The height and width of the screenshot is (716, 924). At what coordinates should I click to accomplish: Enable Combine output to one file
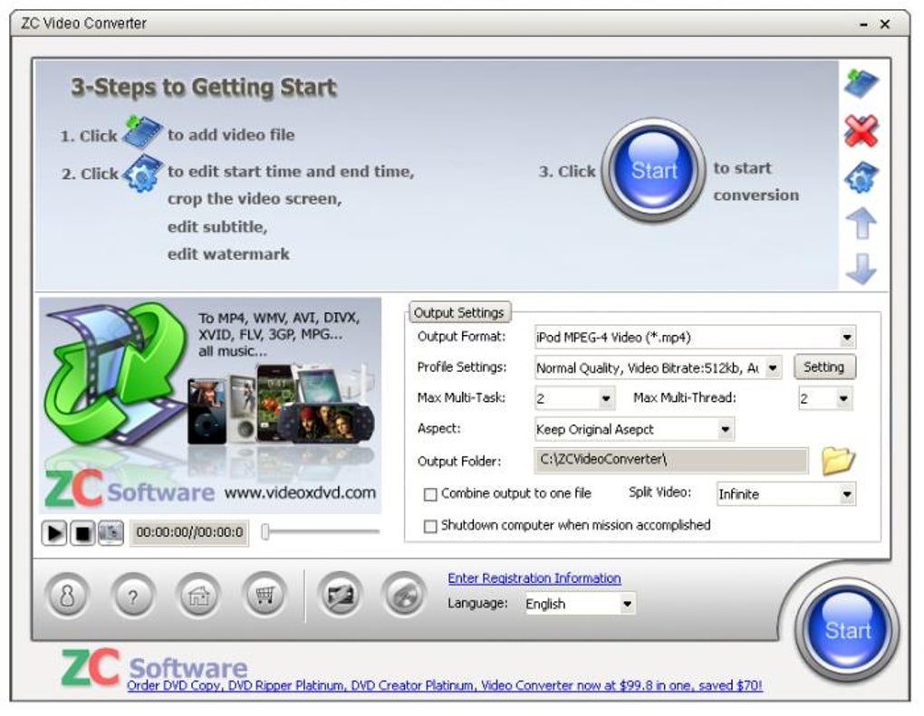pos(431,494)
